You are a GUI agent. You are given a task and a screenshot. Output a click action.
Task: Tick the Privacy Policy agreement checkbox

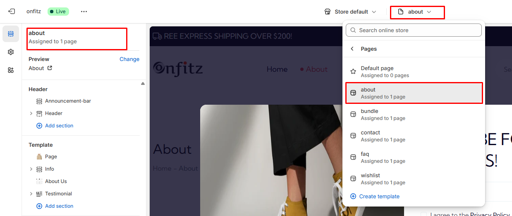(423, 214)
